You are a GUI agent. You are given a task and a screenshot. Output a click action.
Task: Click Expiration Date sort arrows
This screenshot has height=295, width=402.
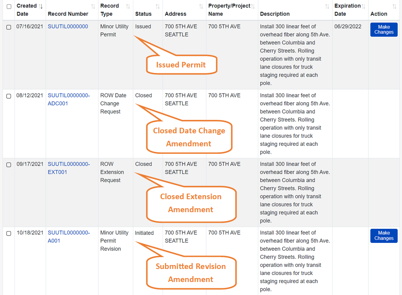363,6
